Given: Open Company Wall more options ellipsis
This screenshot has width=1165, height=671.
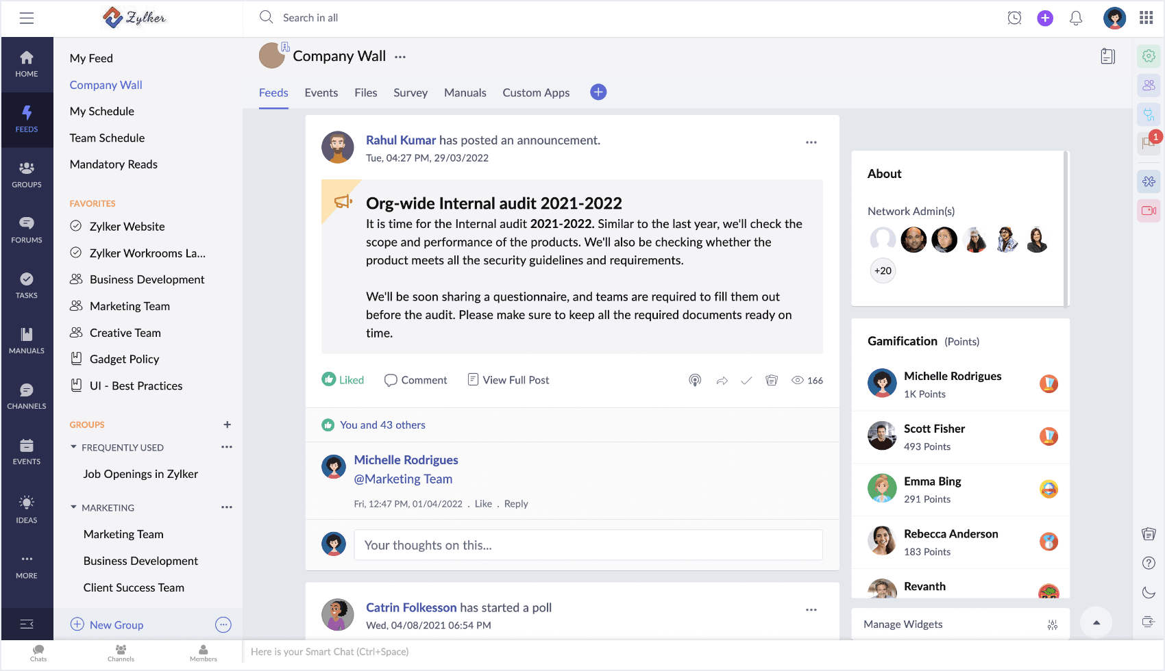Looking at the screenshot, I should coord(400,57).
